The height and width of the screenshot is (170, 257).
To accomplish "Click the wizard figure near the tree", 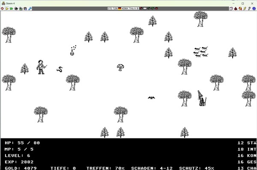I will click(x=202, y=98).
